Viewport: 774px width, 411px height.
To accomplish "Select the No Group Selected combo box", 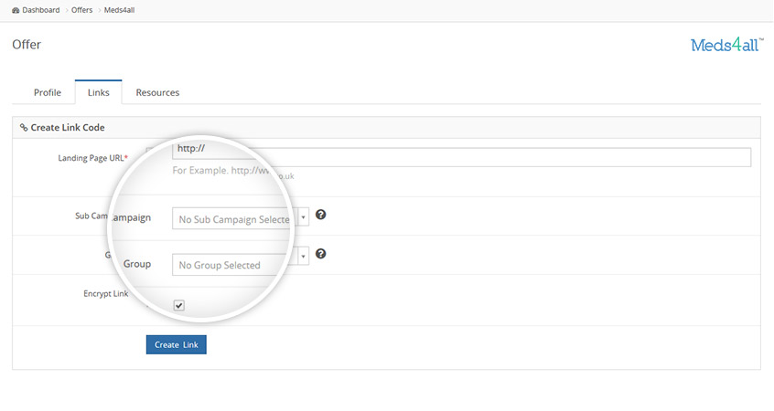I will tap(241, 264).
